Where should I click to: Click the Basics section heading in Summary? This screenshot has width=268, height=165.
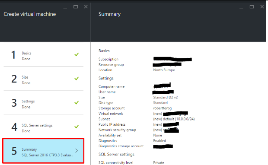click(104, 51)
